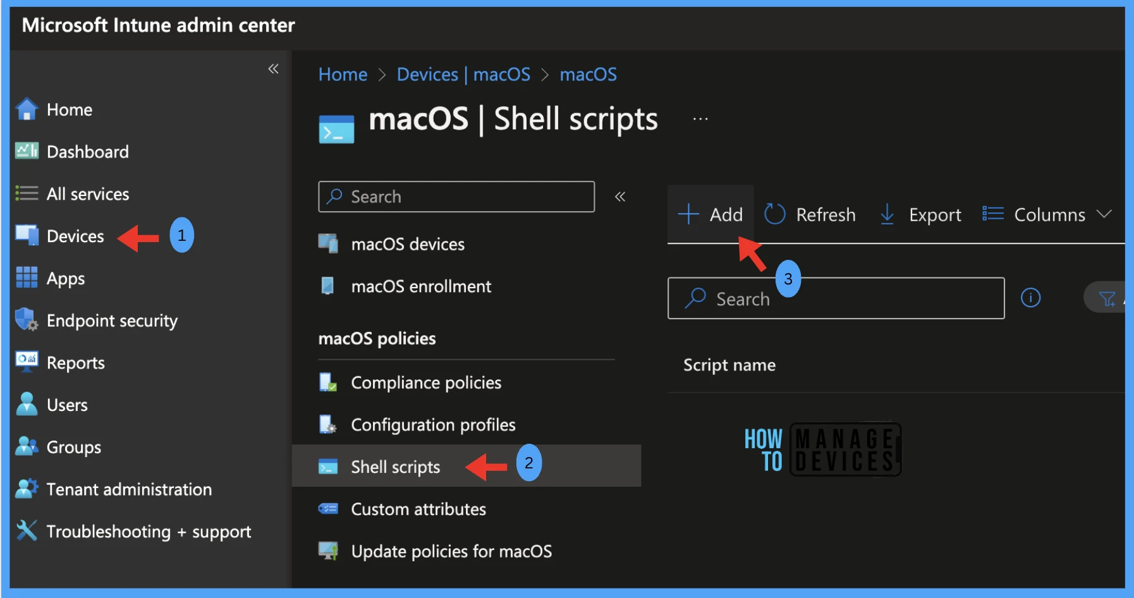Expand the Columns dropdown chevron
Screen dimensions: 1134x598
click(1104, 214)
